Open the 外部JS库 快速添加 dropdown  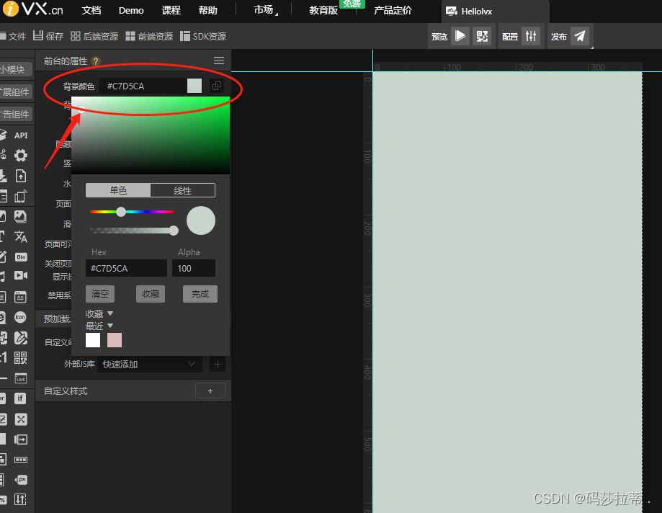coord(149,364)
